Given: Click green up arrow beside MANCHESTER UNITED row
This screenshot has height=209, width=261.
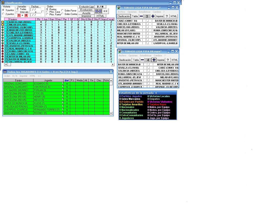Looking at the screenshot, I should [3, 30].
